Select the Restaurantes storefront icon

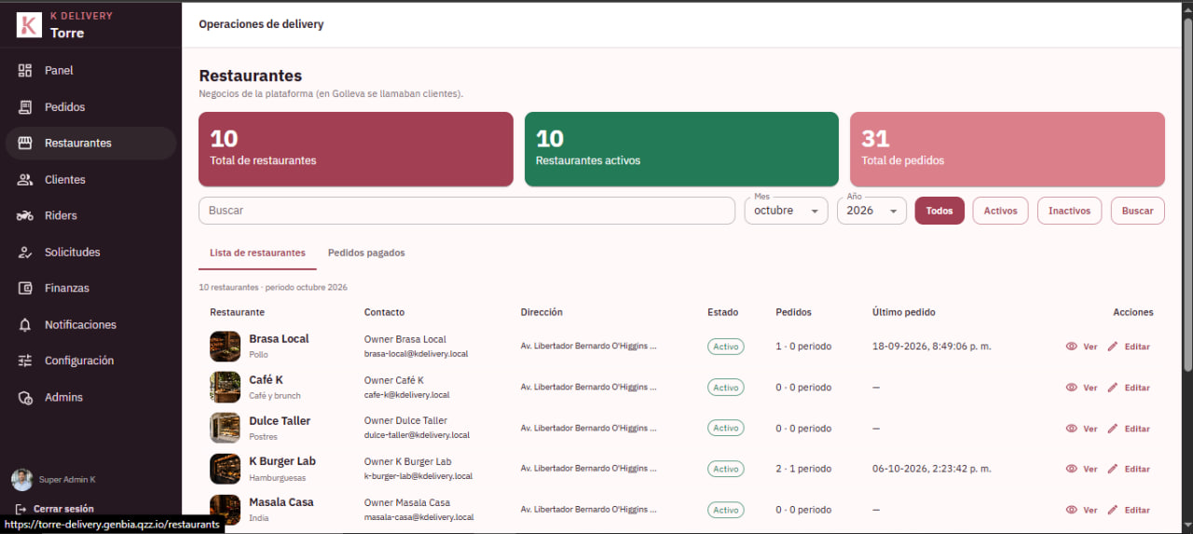pyautogui.click(x=25, y=144)
